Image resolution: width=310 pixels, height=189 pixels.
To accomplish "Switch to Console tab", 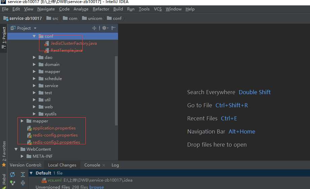I will point(92,165).
